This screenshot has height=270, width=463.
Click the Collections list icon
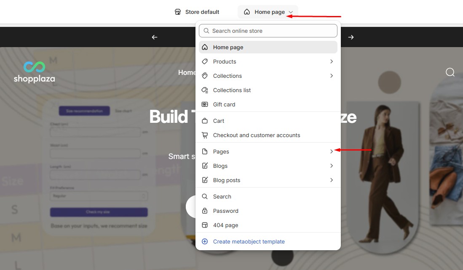point(205,90)
